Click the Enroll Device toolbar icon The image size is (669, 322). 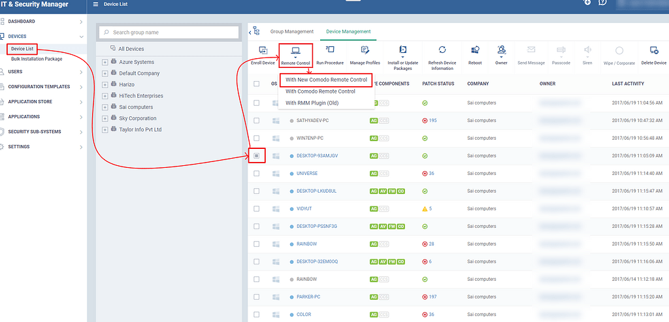click(x=263, y=50)
